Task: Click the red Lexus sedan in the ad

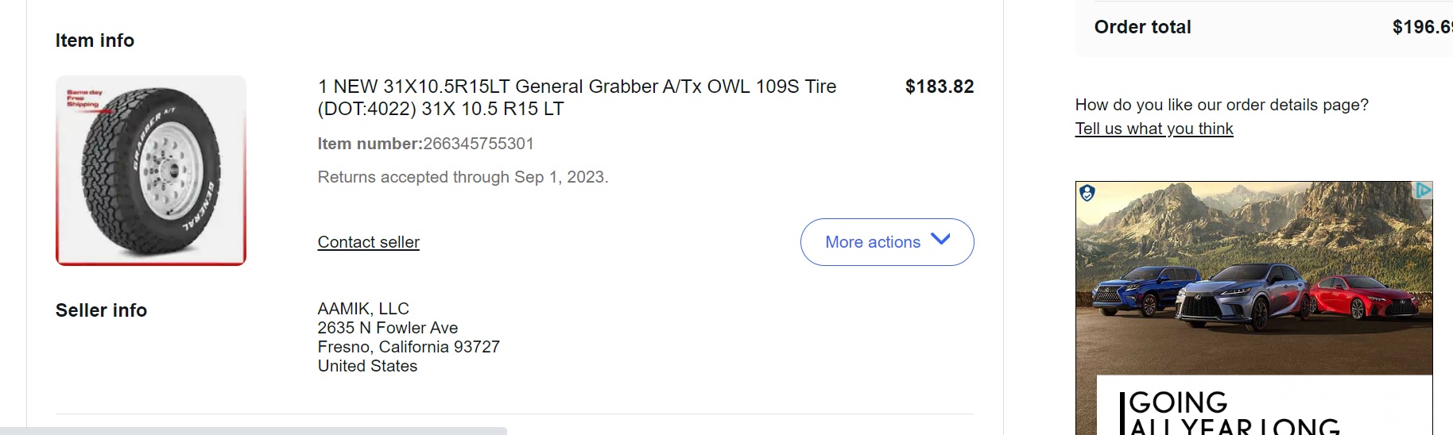Action: pyautogui.click(x=1361, y=297)
